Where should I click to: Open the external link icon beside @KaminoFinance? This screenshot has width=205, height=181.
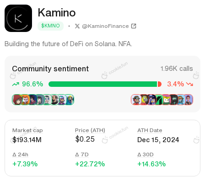coord(134,26)
